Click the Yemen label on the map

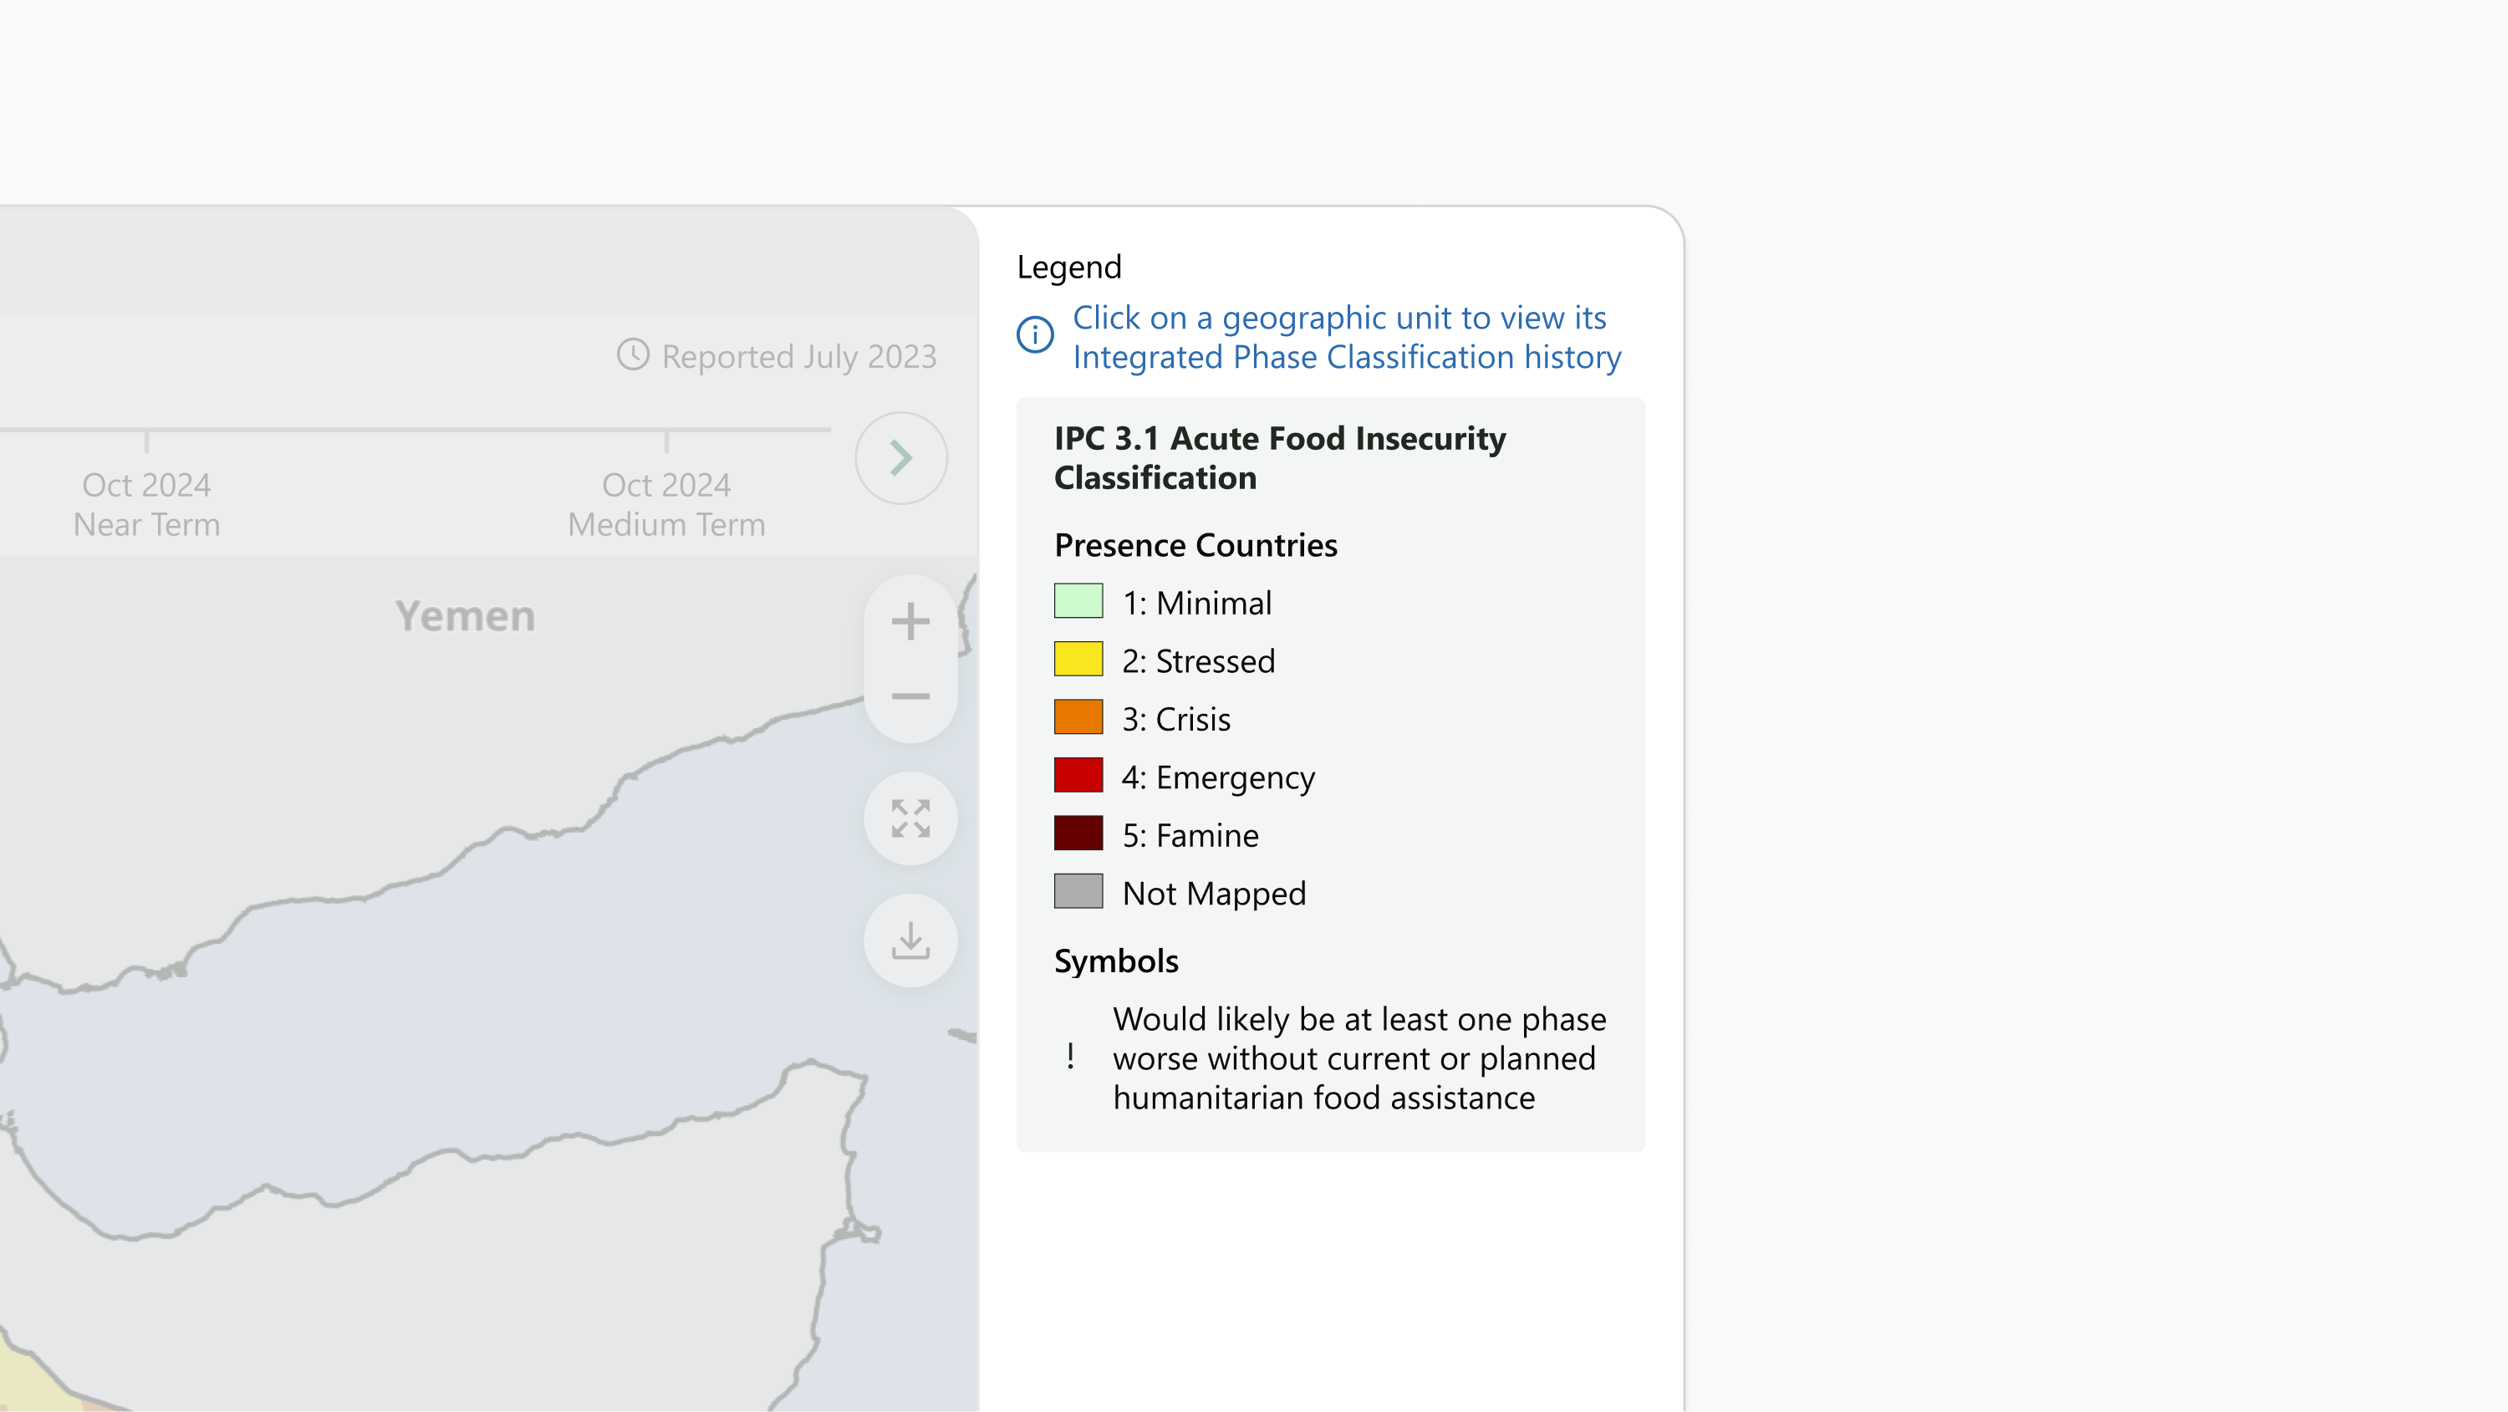[466, 616]
